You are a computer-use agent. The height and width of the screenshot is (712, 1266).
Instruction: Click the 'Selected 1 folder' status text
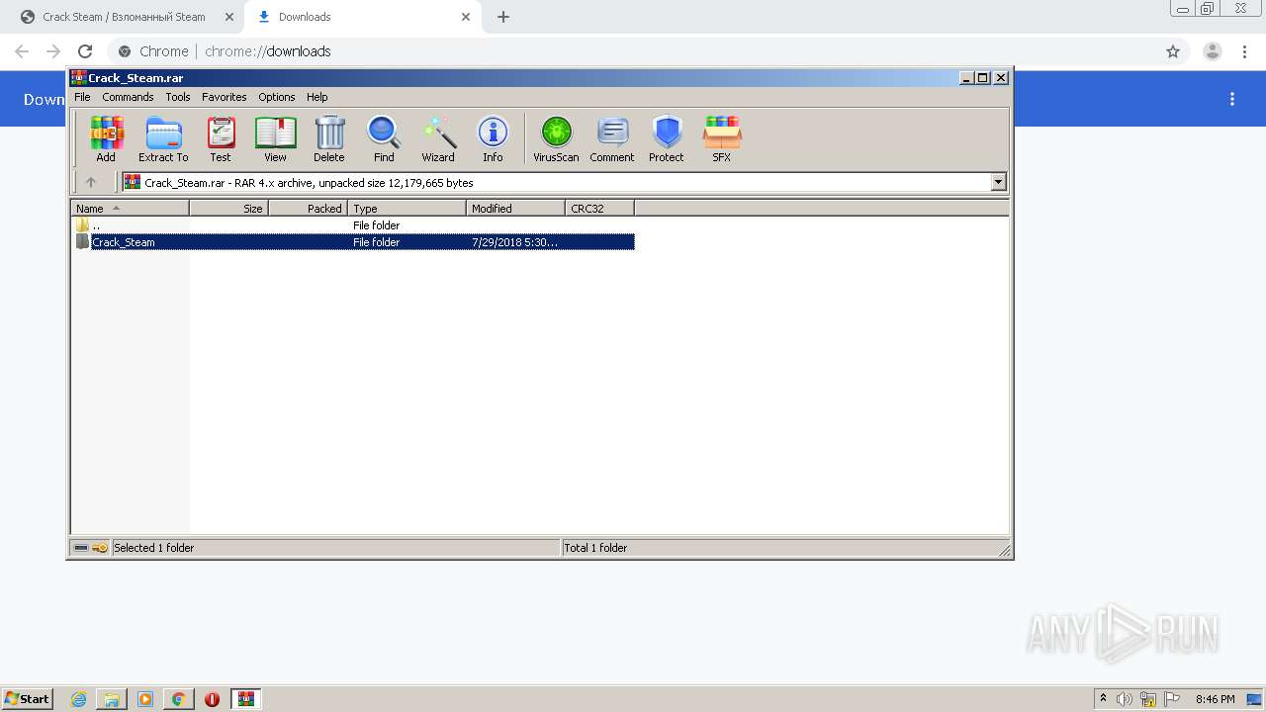(x=153, y=548)
